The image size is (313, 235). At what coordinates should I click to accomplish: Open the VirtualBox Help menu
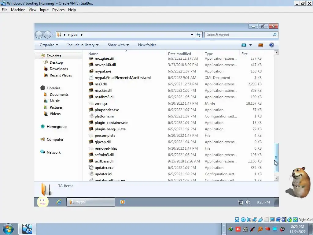click(72, 10)
